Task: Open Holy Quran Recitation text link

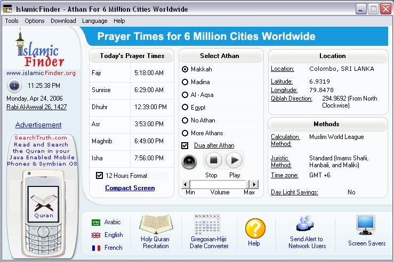Action: pyautogui.click(x=155, y=242)
